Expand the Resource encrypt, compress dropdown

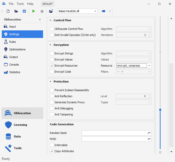(149, 66)
